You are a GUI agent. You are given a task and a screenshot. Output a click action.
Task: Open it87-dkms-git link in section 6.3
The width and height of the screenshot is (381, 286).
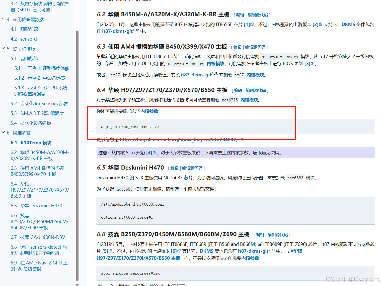tap(196, 75)
